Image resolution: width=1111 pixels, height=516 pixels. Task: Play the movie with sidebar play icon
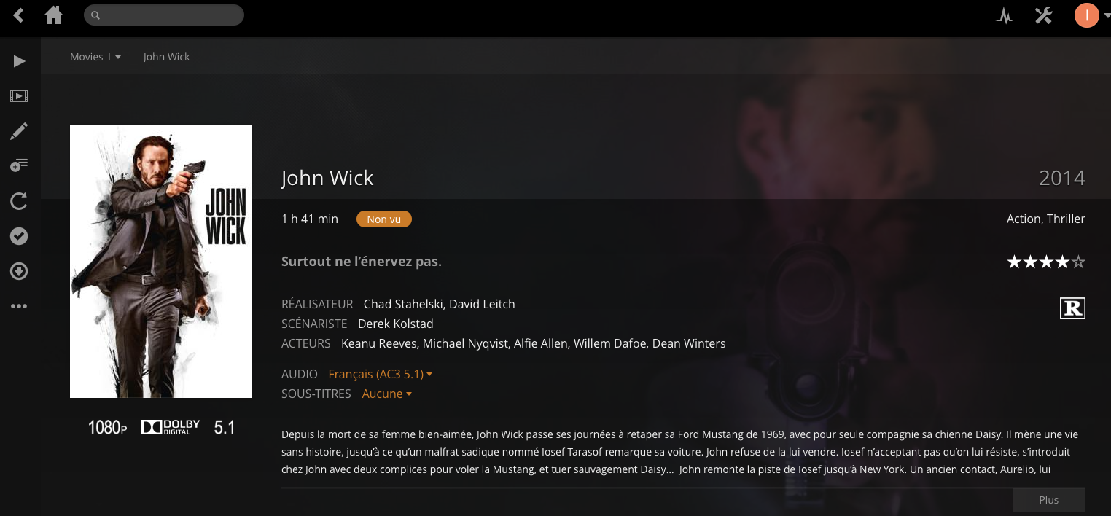click(19, 61)
